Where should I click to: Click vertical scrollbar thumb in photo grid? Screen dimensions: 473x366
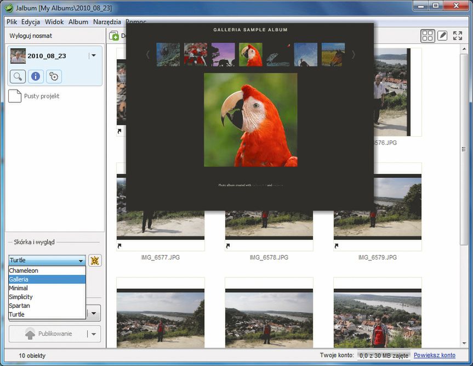464,149
